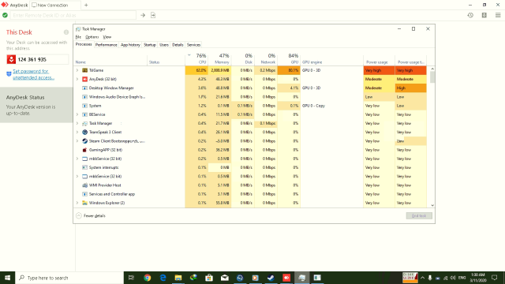Viewport: 505px width, 284px height.
Task: Open Microsoft Store from the taskbar
Action: click(209, 278)
